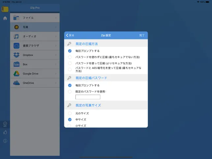Tap 完了 to finish Zip settings
212x159 pixels.
point(142,35)
